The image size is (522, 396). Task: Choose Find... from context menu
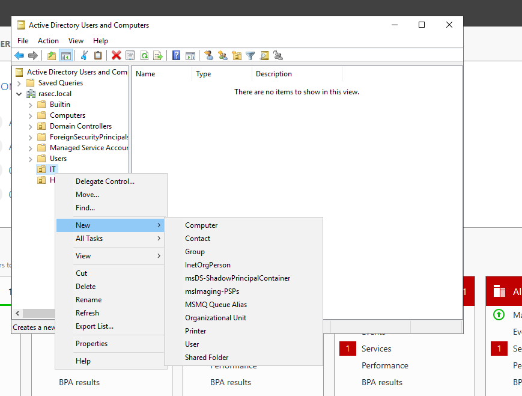coord(111,208)
